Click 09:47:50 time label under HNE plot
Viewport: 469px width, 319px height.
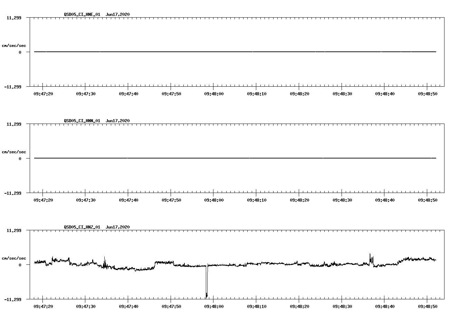tap(171, 94)
